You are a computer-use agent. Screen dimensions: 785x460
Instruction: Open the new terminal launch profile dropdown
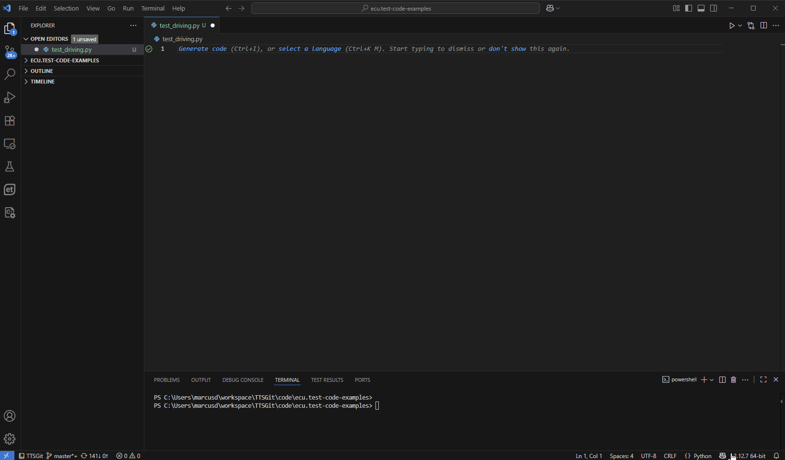coord(712,380)
